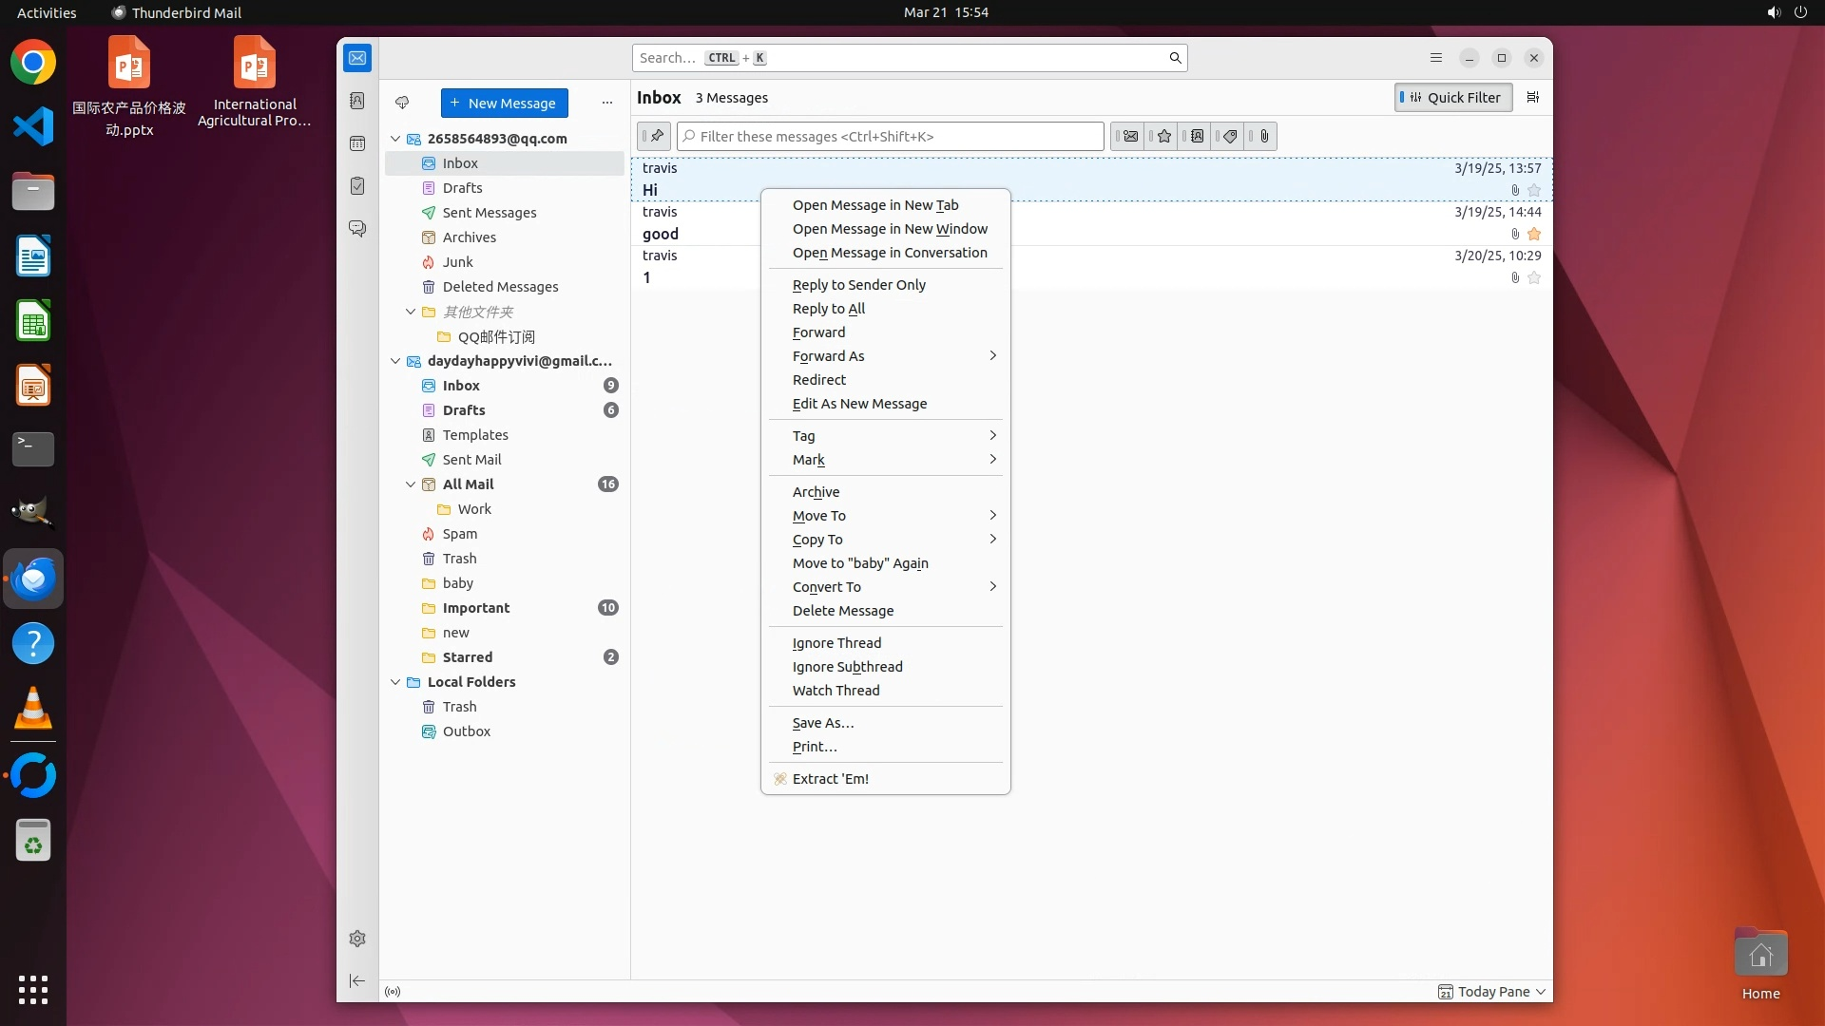1825x1026 pixels.
Task: Unstar the 'good' message from travis
Action: point(1533,234)
